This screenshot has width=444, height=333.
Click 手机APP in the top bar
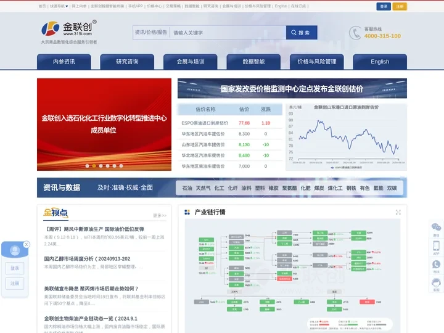[x=135, y=6]
